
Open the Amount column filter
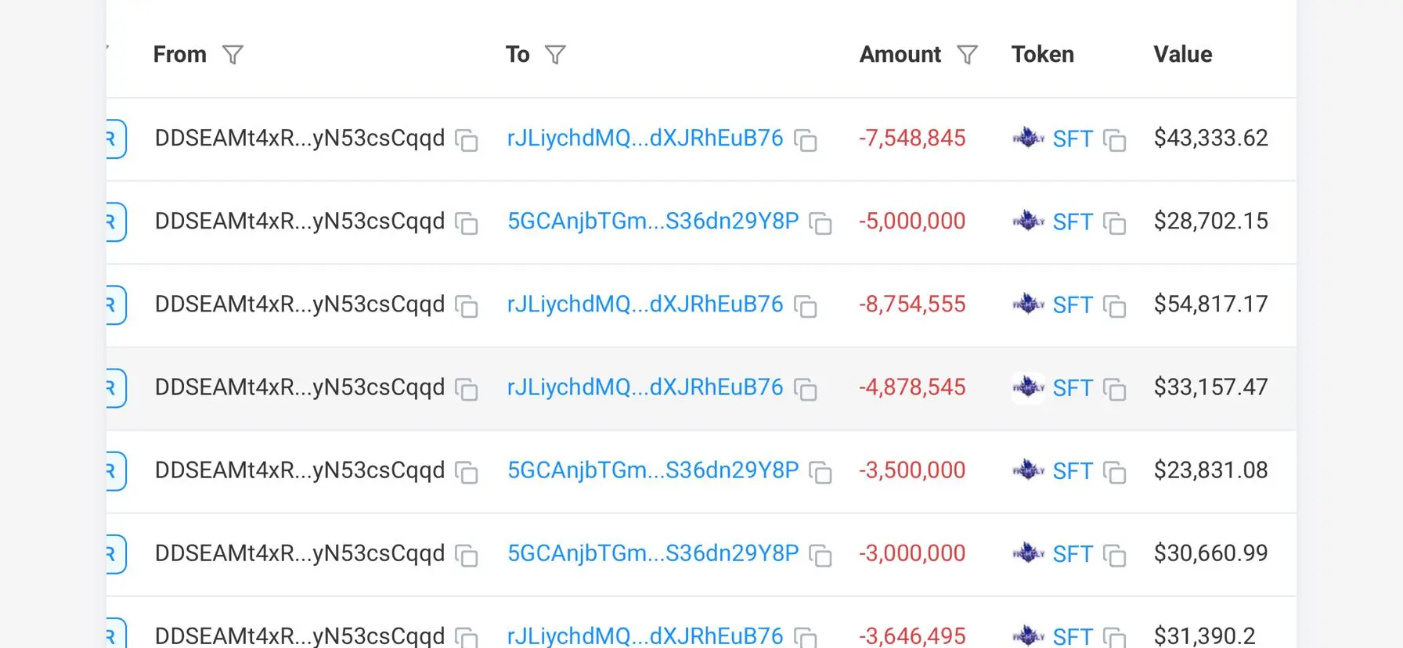968,55
